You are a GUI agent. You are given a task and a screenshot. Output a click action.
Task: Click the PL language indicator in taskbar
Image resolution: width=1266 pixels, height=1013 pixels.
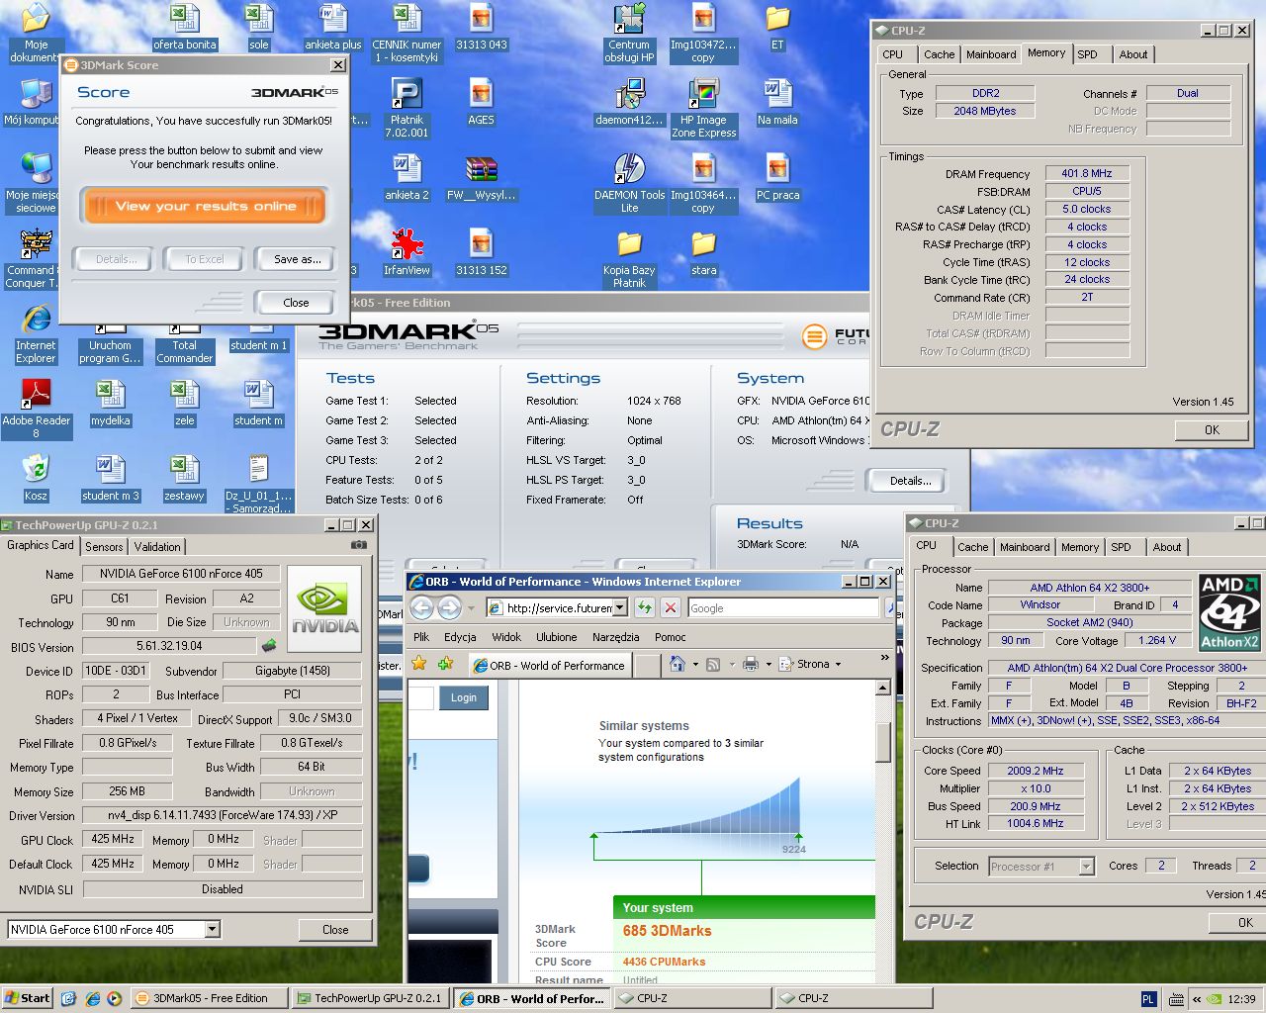(x=1148, y=999)
